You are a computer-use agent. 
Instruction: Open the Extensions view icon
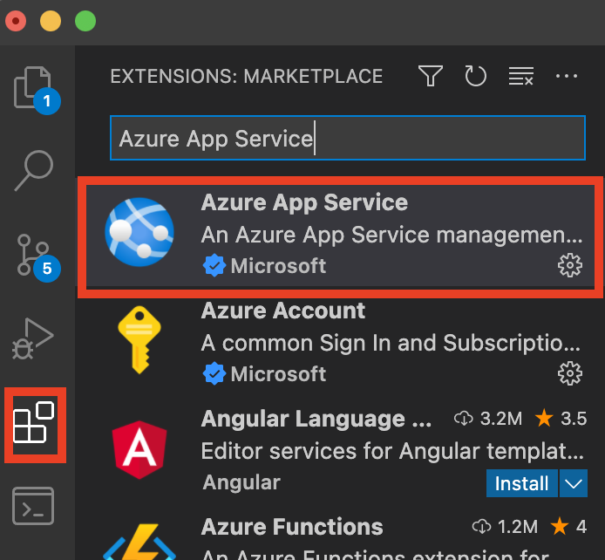35,425
